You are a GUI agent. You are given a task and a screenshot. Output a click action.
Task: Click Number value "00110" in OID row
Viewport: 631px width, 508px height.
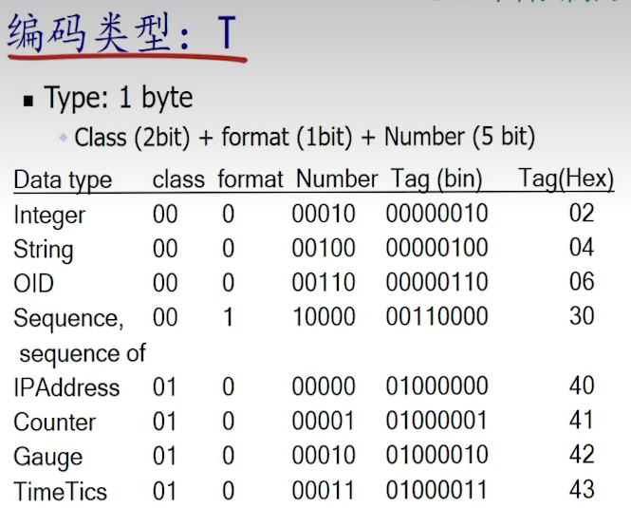tap(324, 282)
